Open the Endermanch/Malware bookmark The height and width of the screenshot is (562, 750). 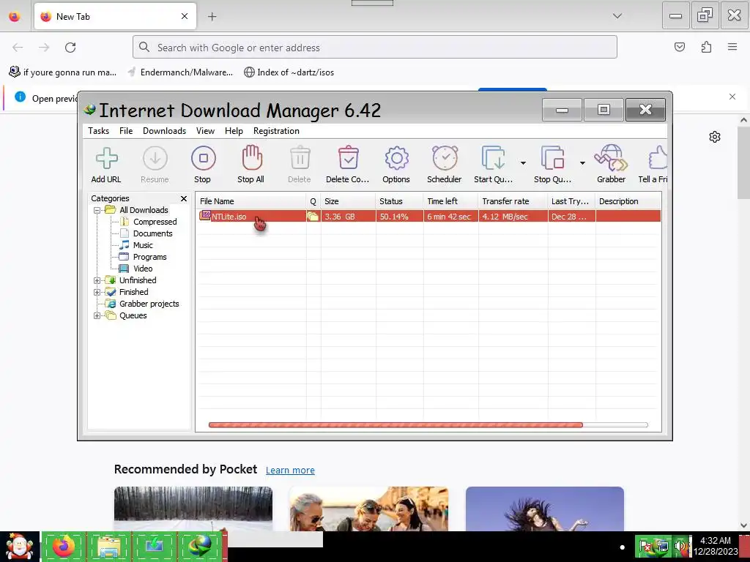pos(180,72)
